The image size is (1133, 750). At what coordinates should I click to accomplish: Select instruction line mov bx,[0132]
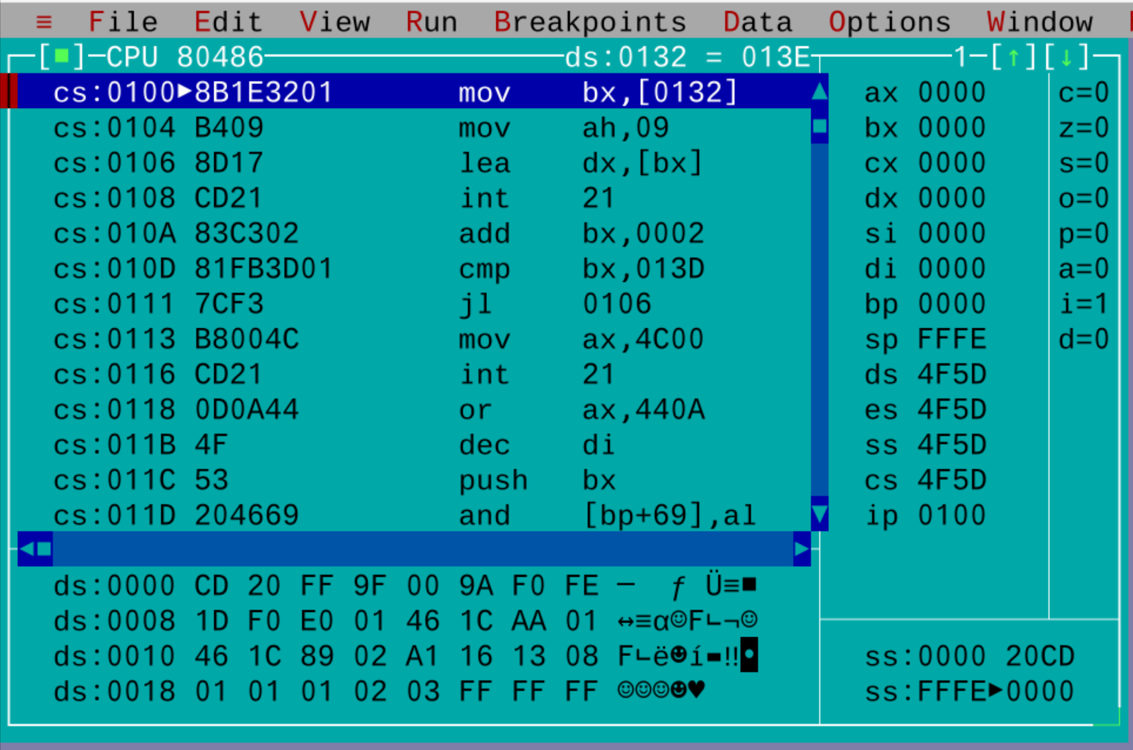414,92
